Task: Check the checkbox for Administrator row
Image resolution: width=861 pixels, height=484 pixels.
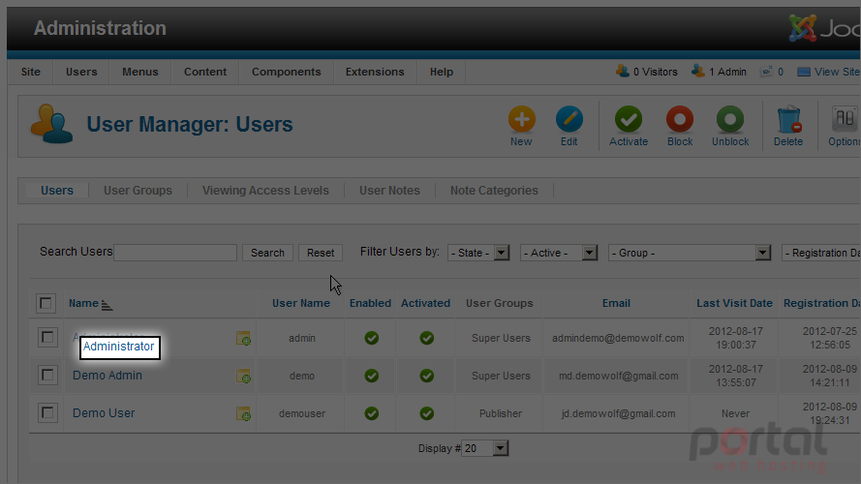Action: (x=47, y=338)
